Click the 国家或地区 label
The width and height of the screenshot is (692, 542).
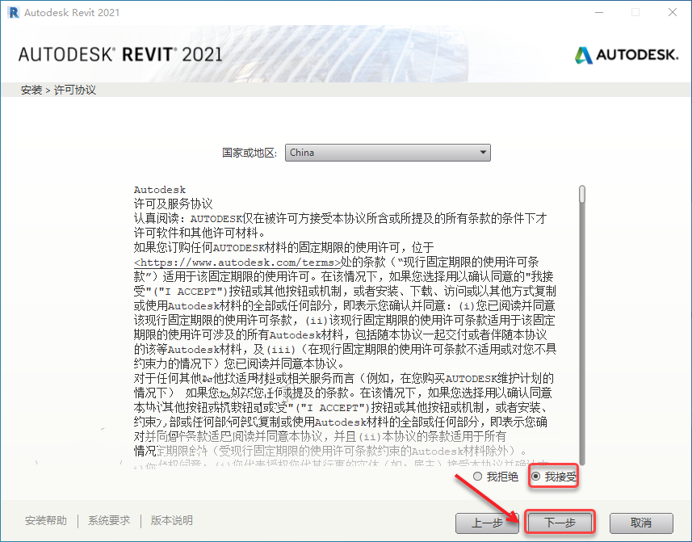[250, 153]
